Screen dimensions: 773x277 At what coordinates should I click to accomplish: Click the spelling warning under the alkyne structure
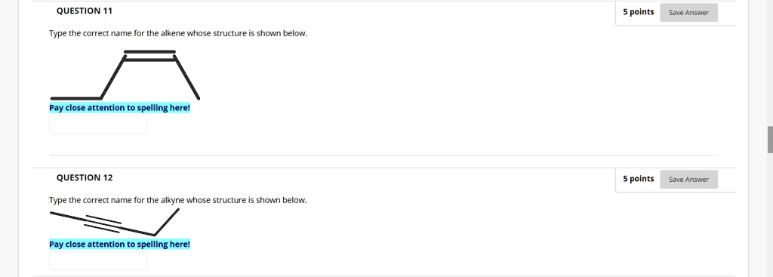(x=119, y=244)
